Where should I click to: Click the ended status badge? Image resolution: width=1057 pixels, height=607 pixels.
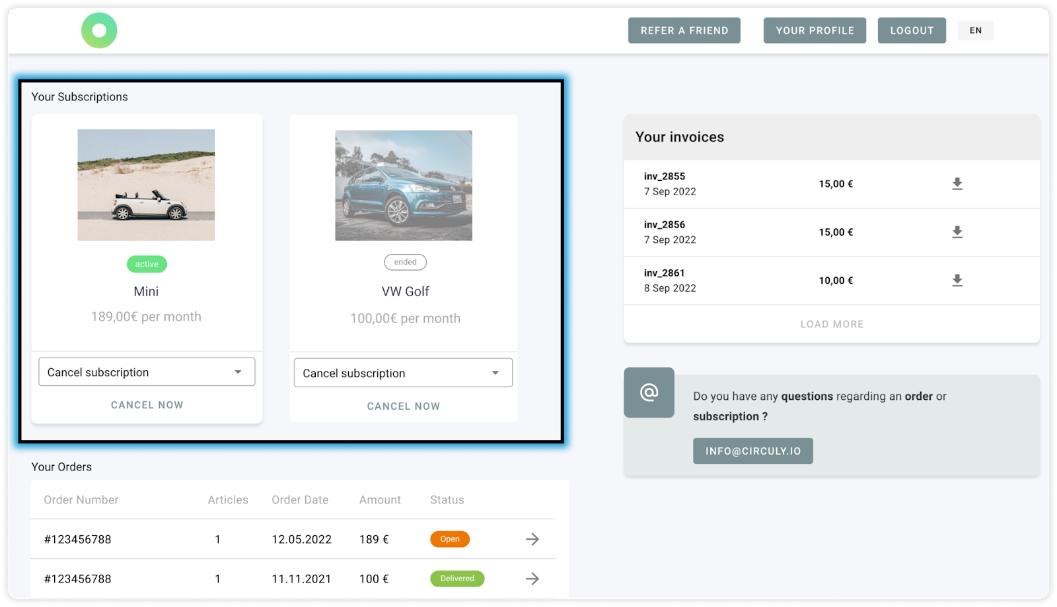[x=406, y=262]
